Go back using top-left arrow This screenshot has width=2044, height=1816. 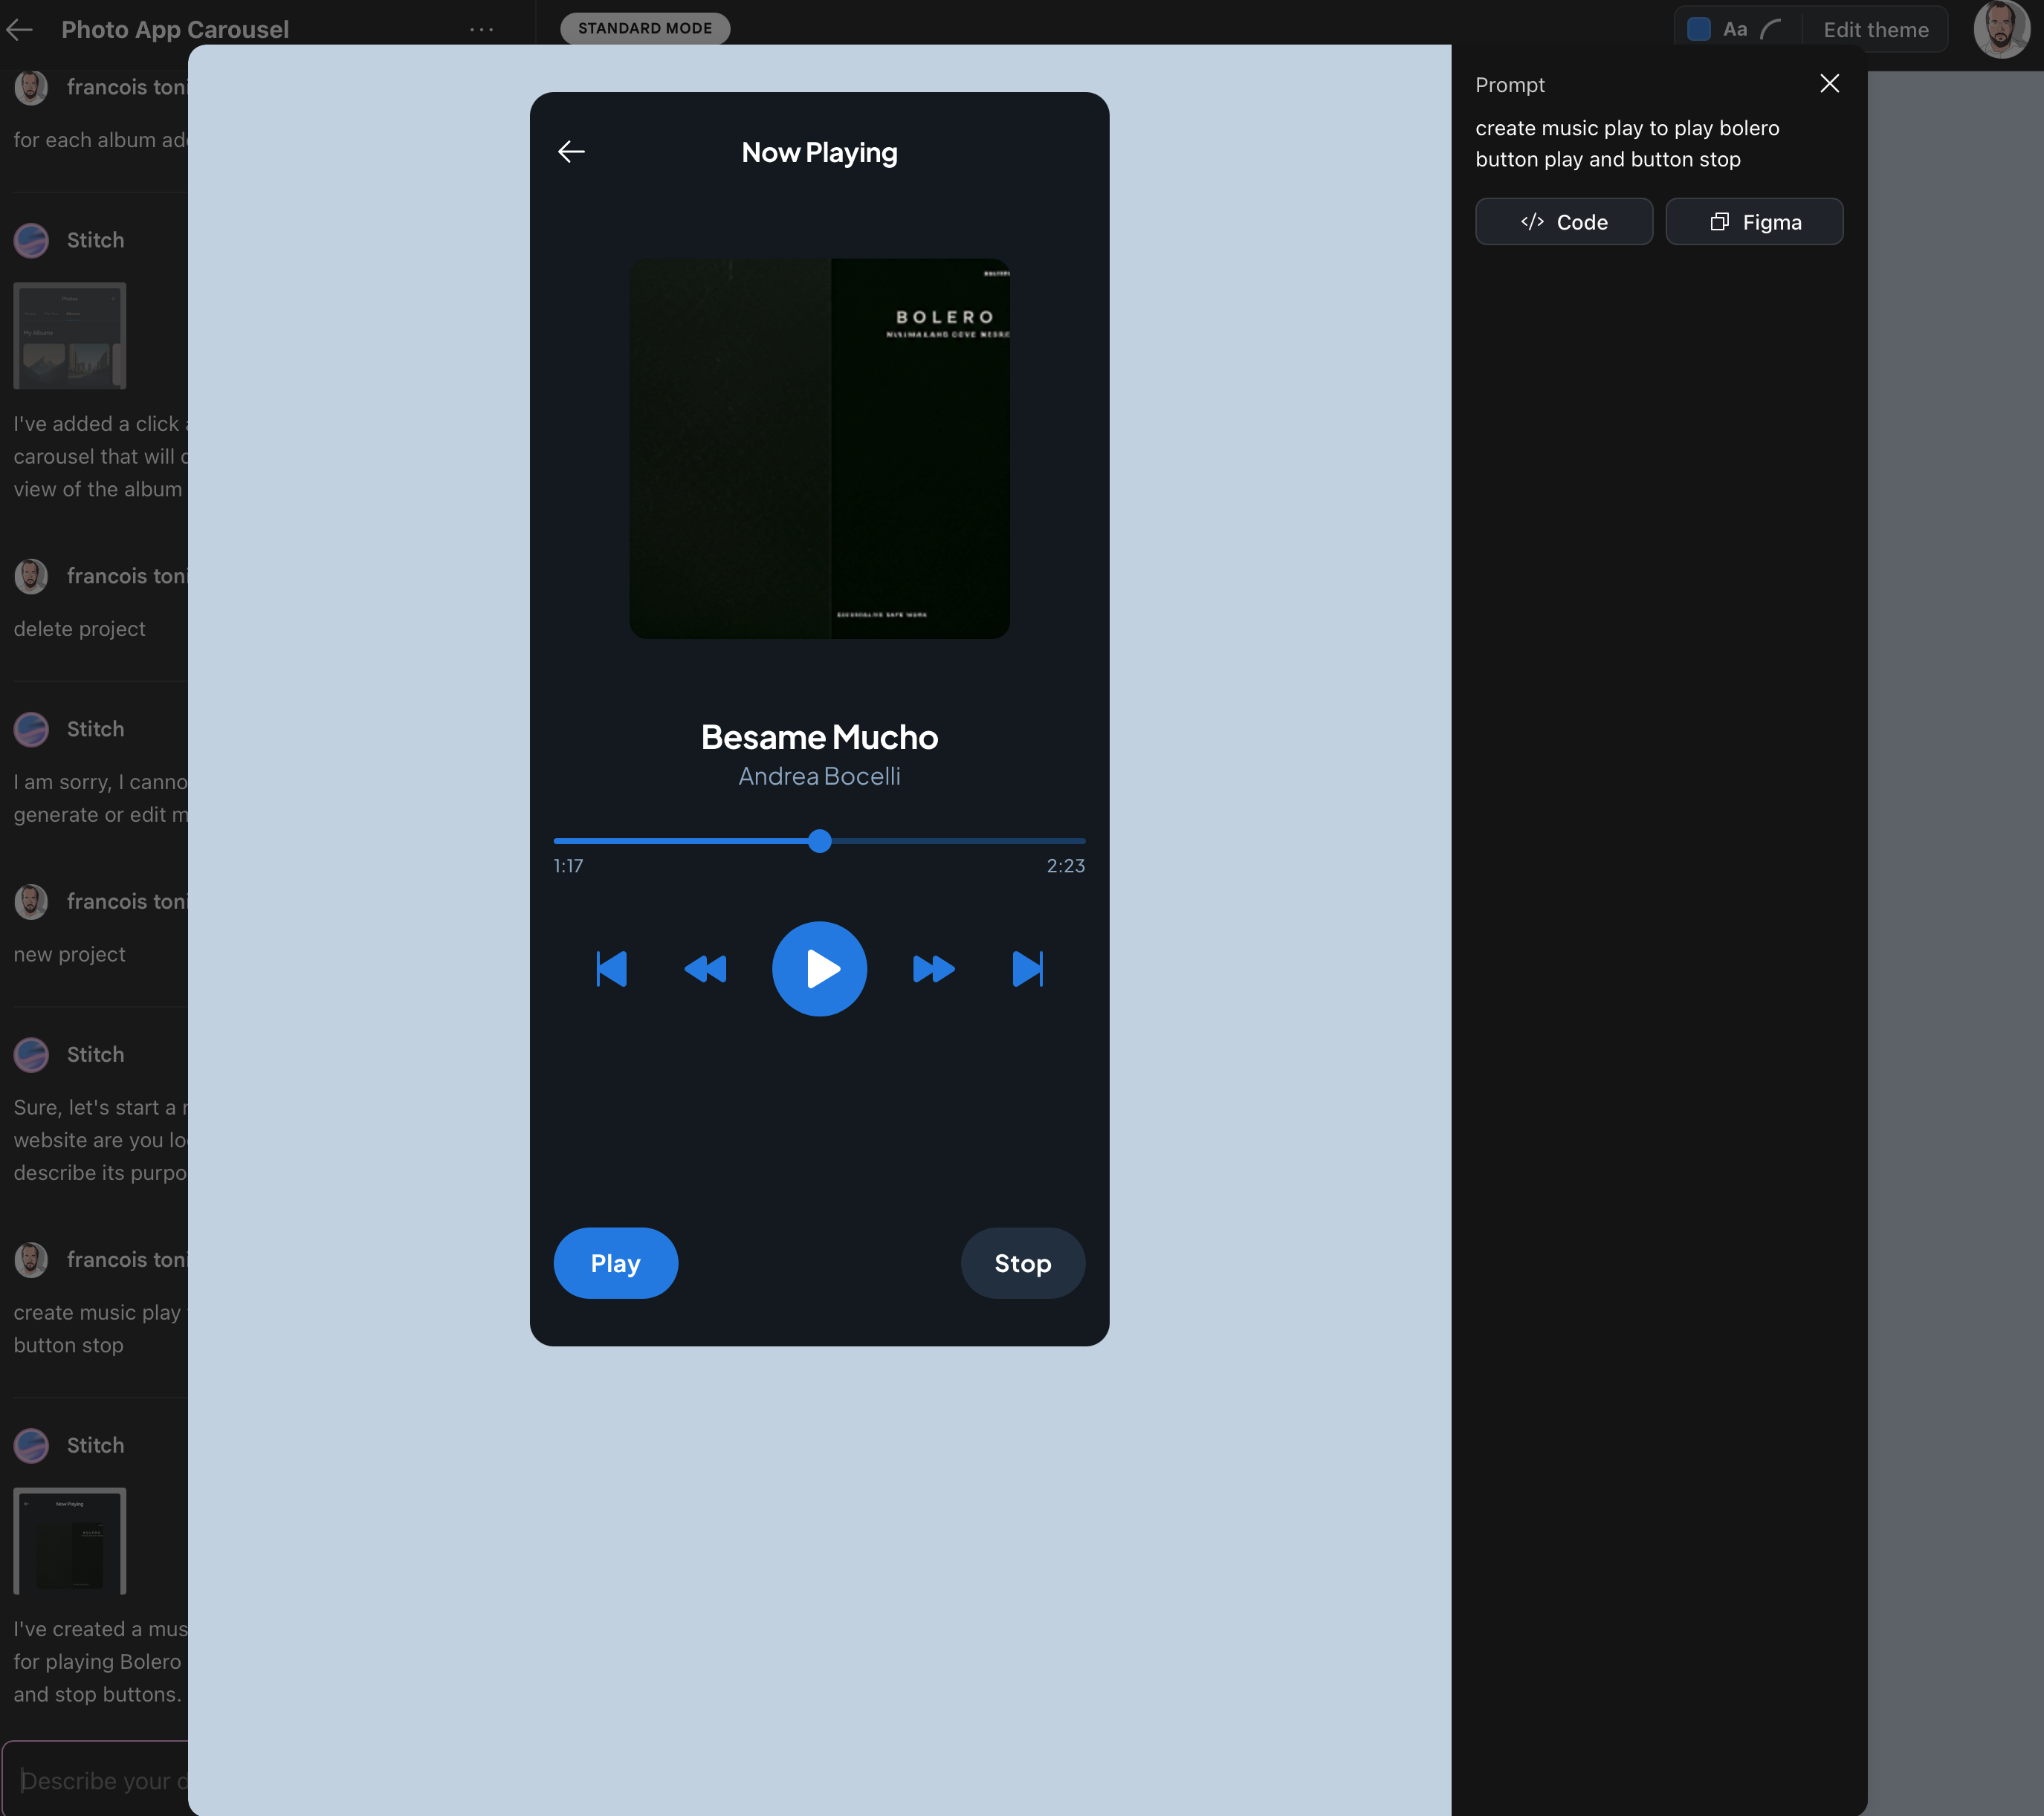click(x=20, y=30)
